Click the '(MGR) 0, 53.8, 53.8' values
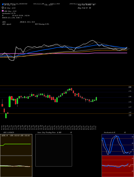134x177 pixels. pos(27,22)
